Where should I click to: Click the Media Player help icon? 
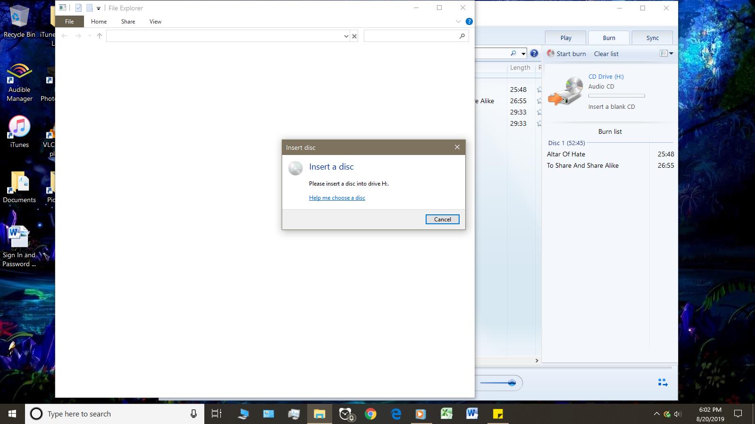click(534, 53)
